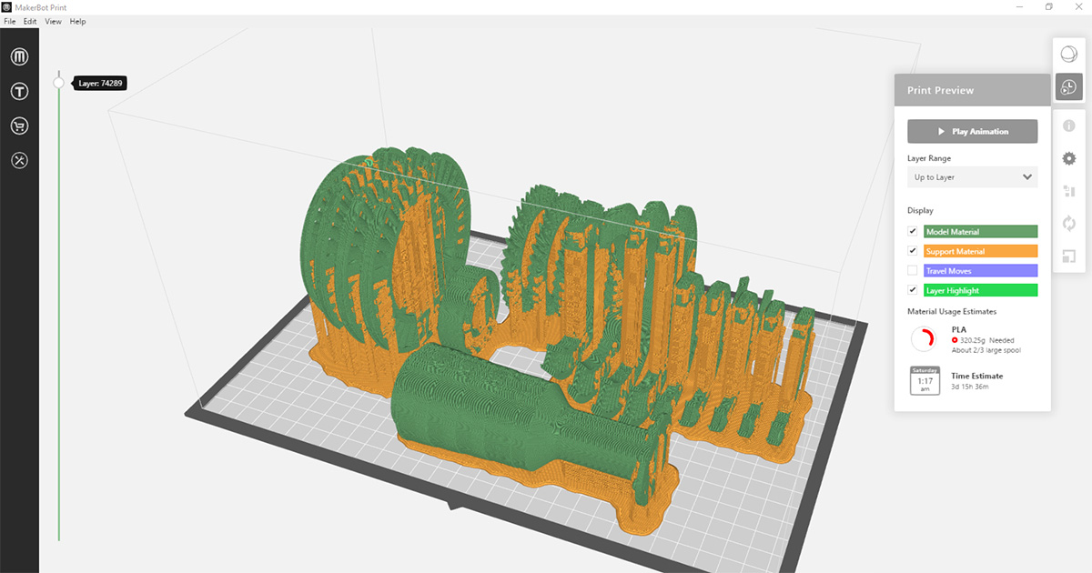Select the Print Preview clock icon
The height and width of the screenshot is (573, 1092).
click(x=1069, y=87)
